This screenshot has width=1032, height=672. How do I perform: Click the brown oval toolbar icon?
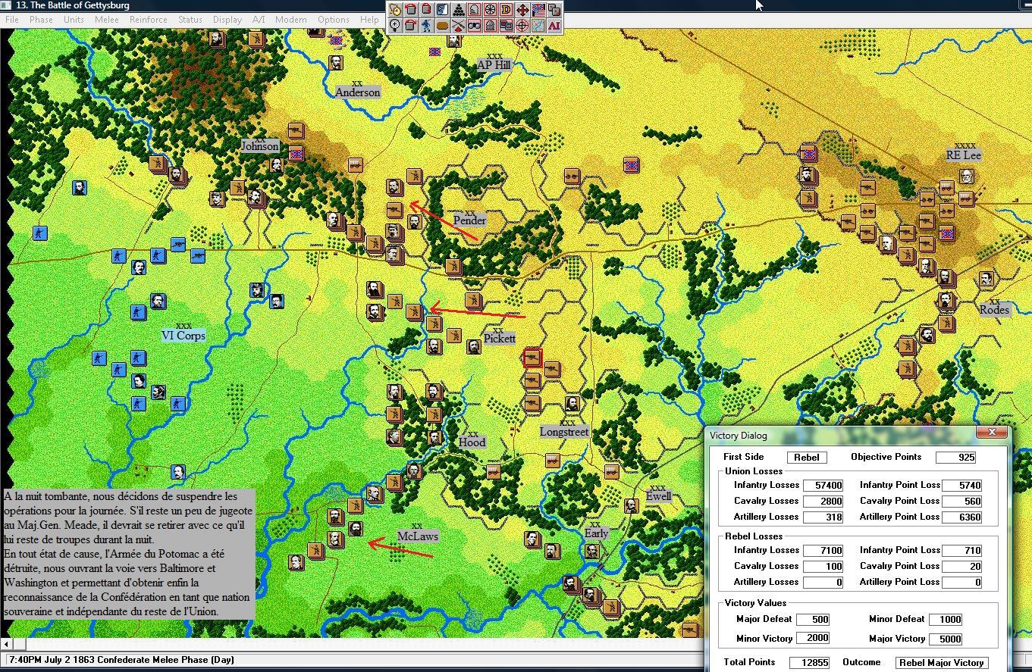443,26
